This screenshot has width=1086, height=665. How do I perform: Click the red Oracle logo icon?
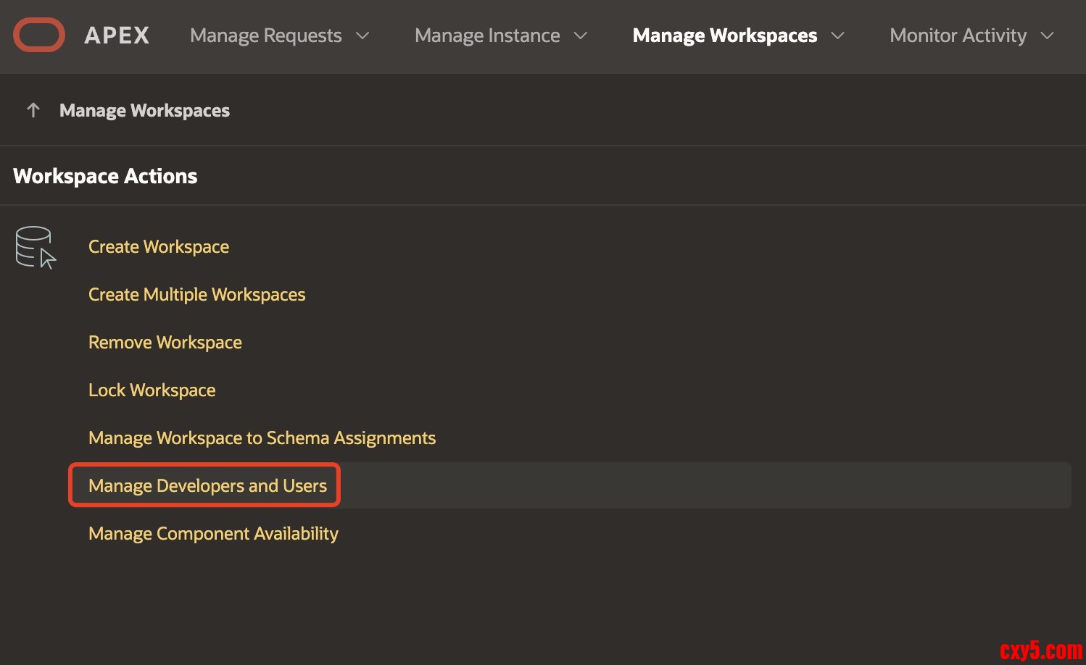[x=39, y=35]
